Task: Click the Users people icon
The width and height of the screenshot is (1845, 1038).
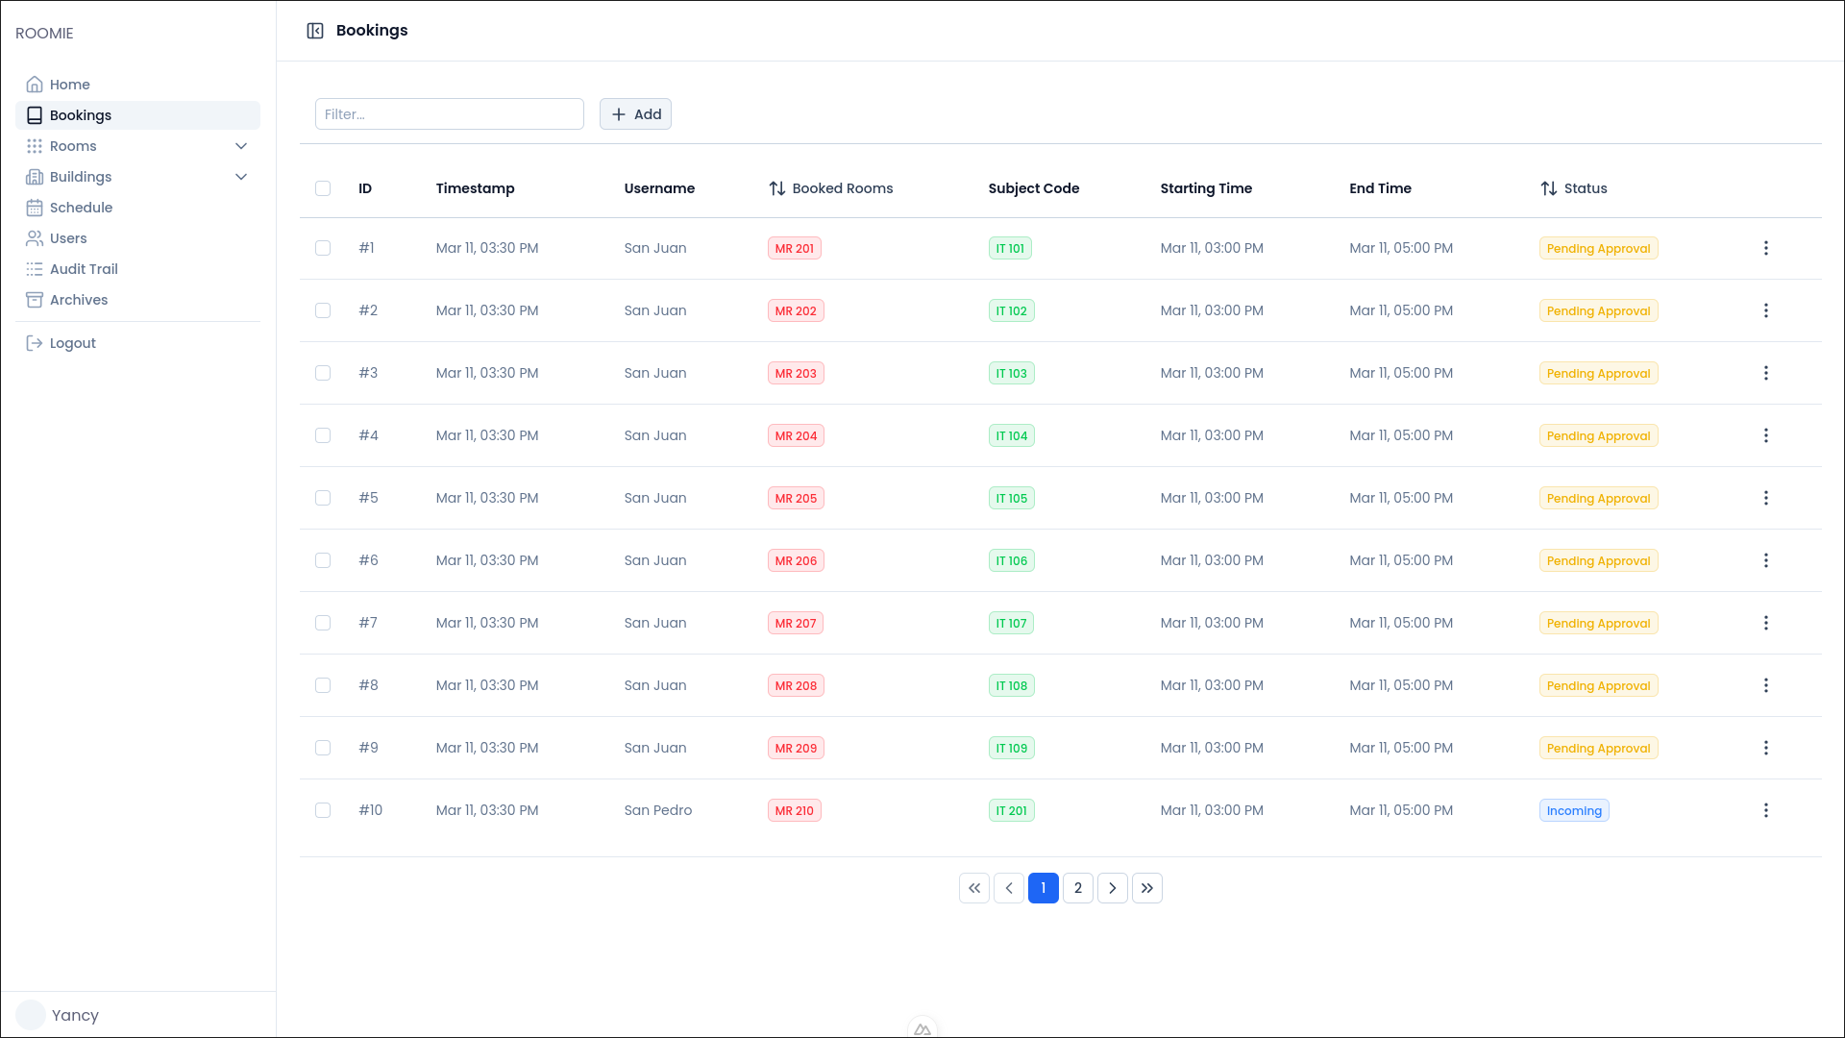Action: pyautogui.click(x=35, y=238)
